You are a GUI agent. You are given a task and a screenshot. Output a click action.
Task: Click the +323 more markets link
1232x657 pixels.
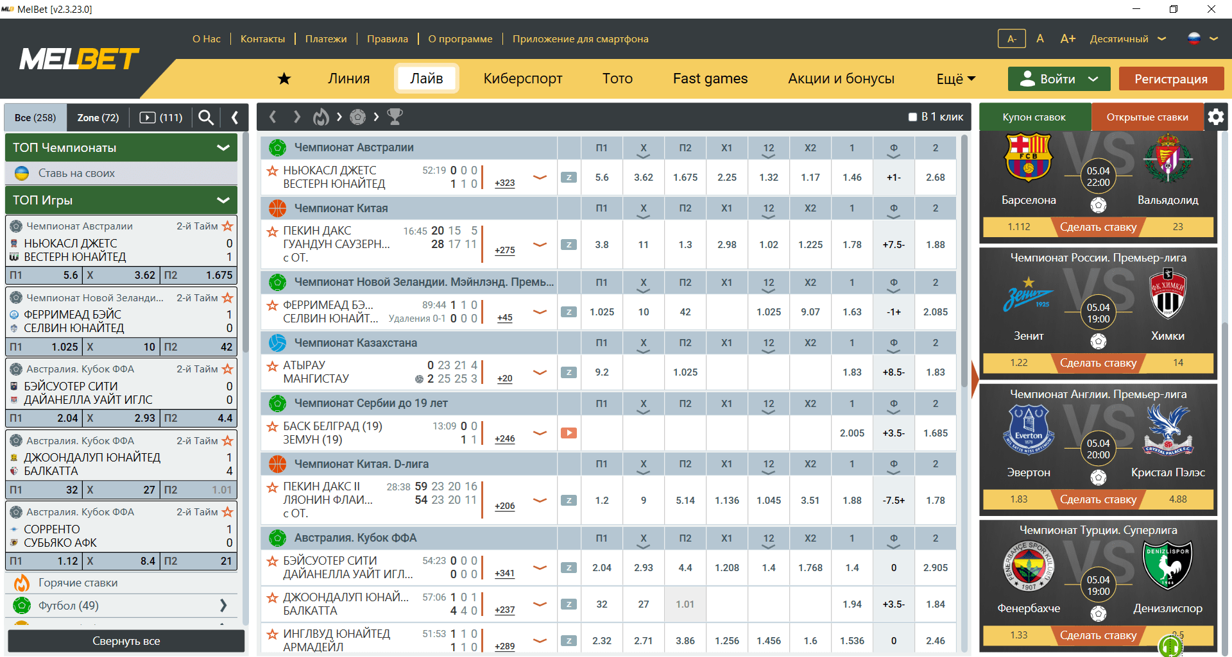(x=505, y=183)
